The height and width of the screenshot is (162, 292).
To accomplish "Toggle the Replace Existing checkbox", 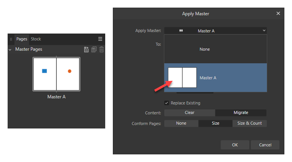I will (x=167, y=103).
